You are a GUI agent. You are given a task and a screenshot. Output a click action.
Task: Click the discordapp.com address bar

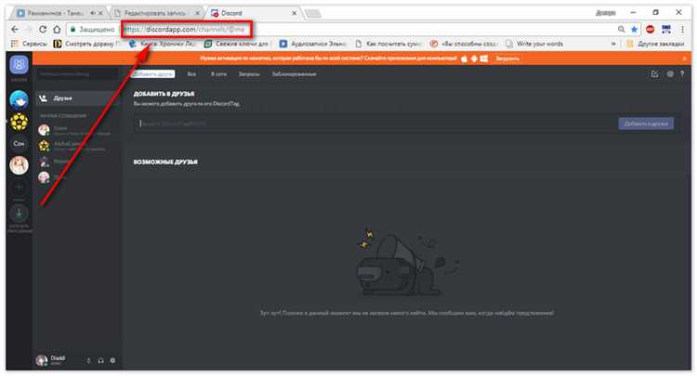click(185, 30)
